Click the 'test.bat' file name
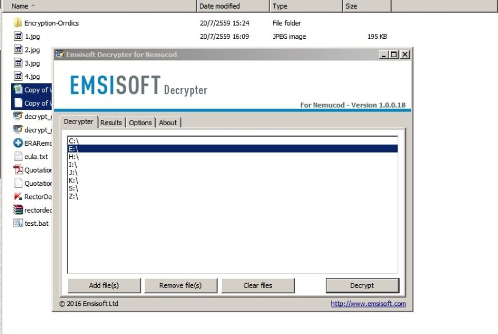Screen dimensions: 498x334 coord(37,223)
